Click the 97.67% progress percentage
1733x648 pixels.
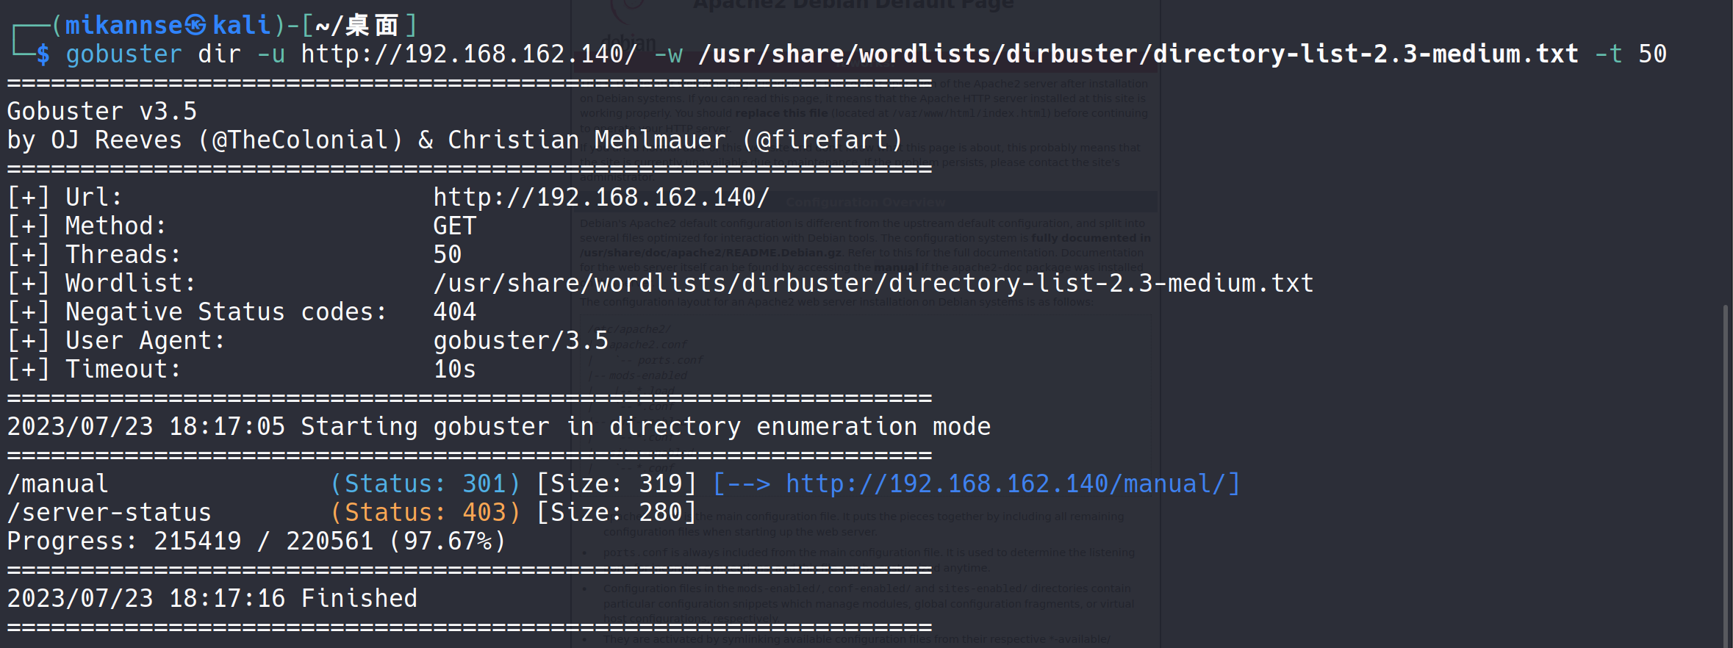point(448,541)
